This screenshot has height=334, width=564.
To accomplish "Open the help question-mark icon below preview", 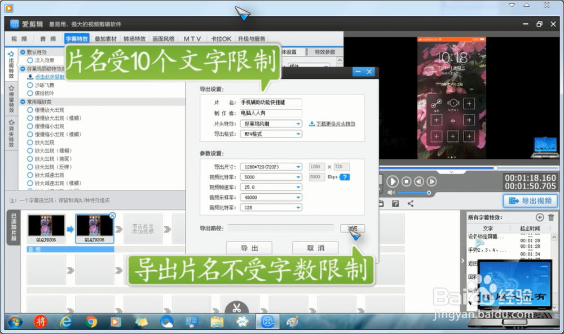I will 395,204.
